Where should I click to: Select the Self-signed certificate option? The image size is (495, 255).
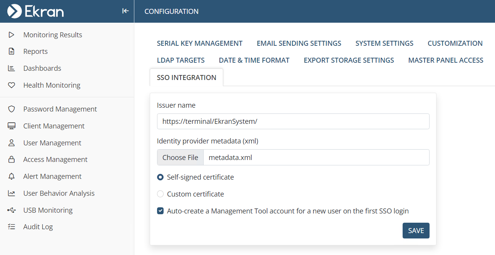(x=161, y=177)
